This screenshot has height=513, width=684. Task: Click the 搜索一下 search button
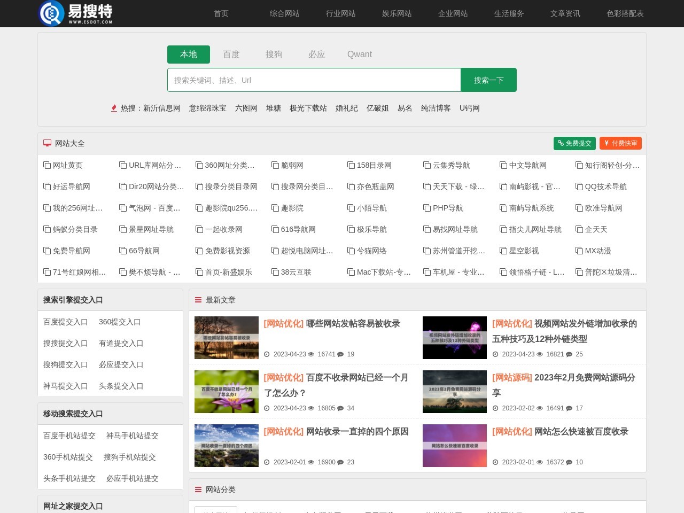tap(488, 80)
